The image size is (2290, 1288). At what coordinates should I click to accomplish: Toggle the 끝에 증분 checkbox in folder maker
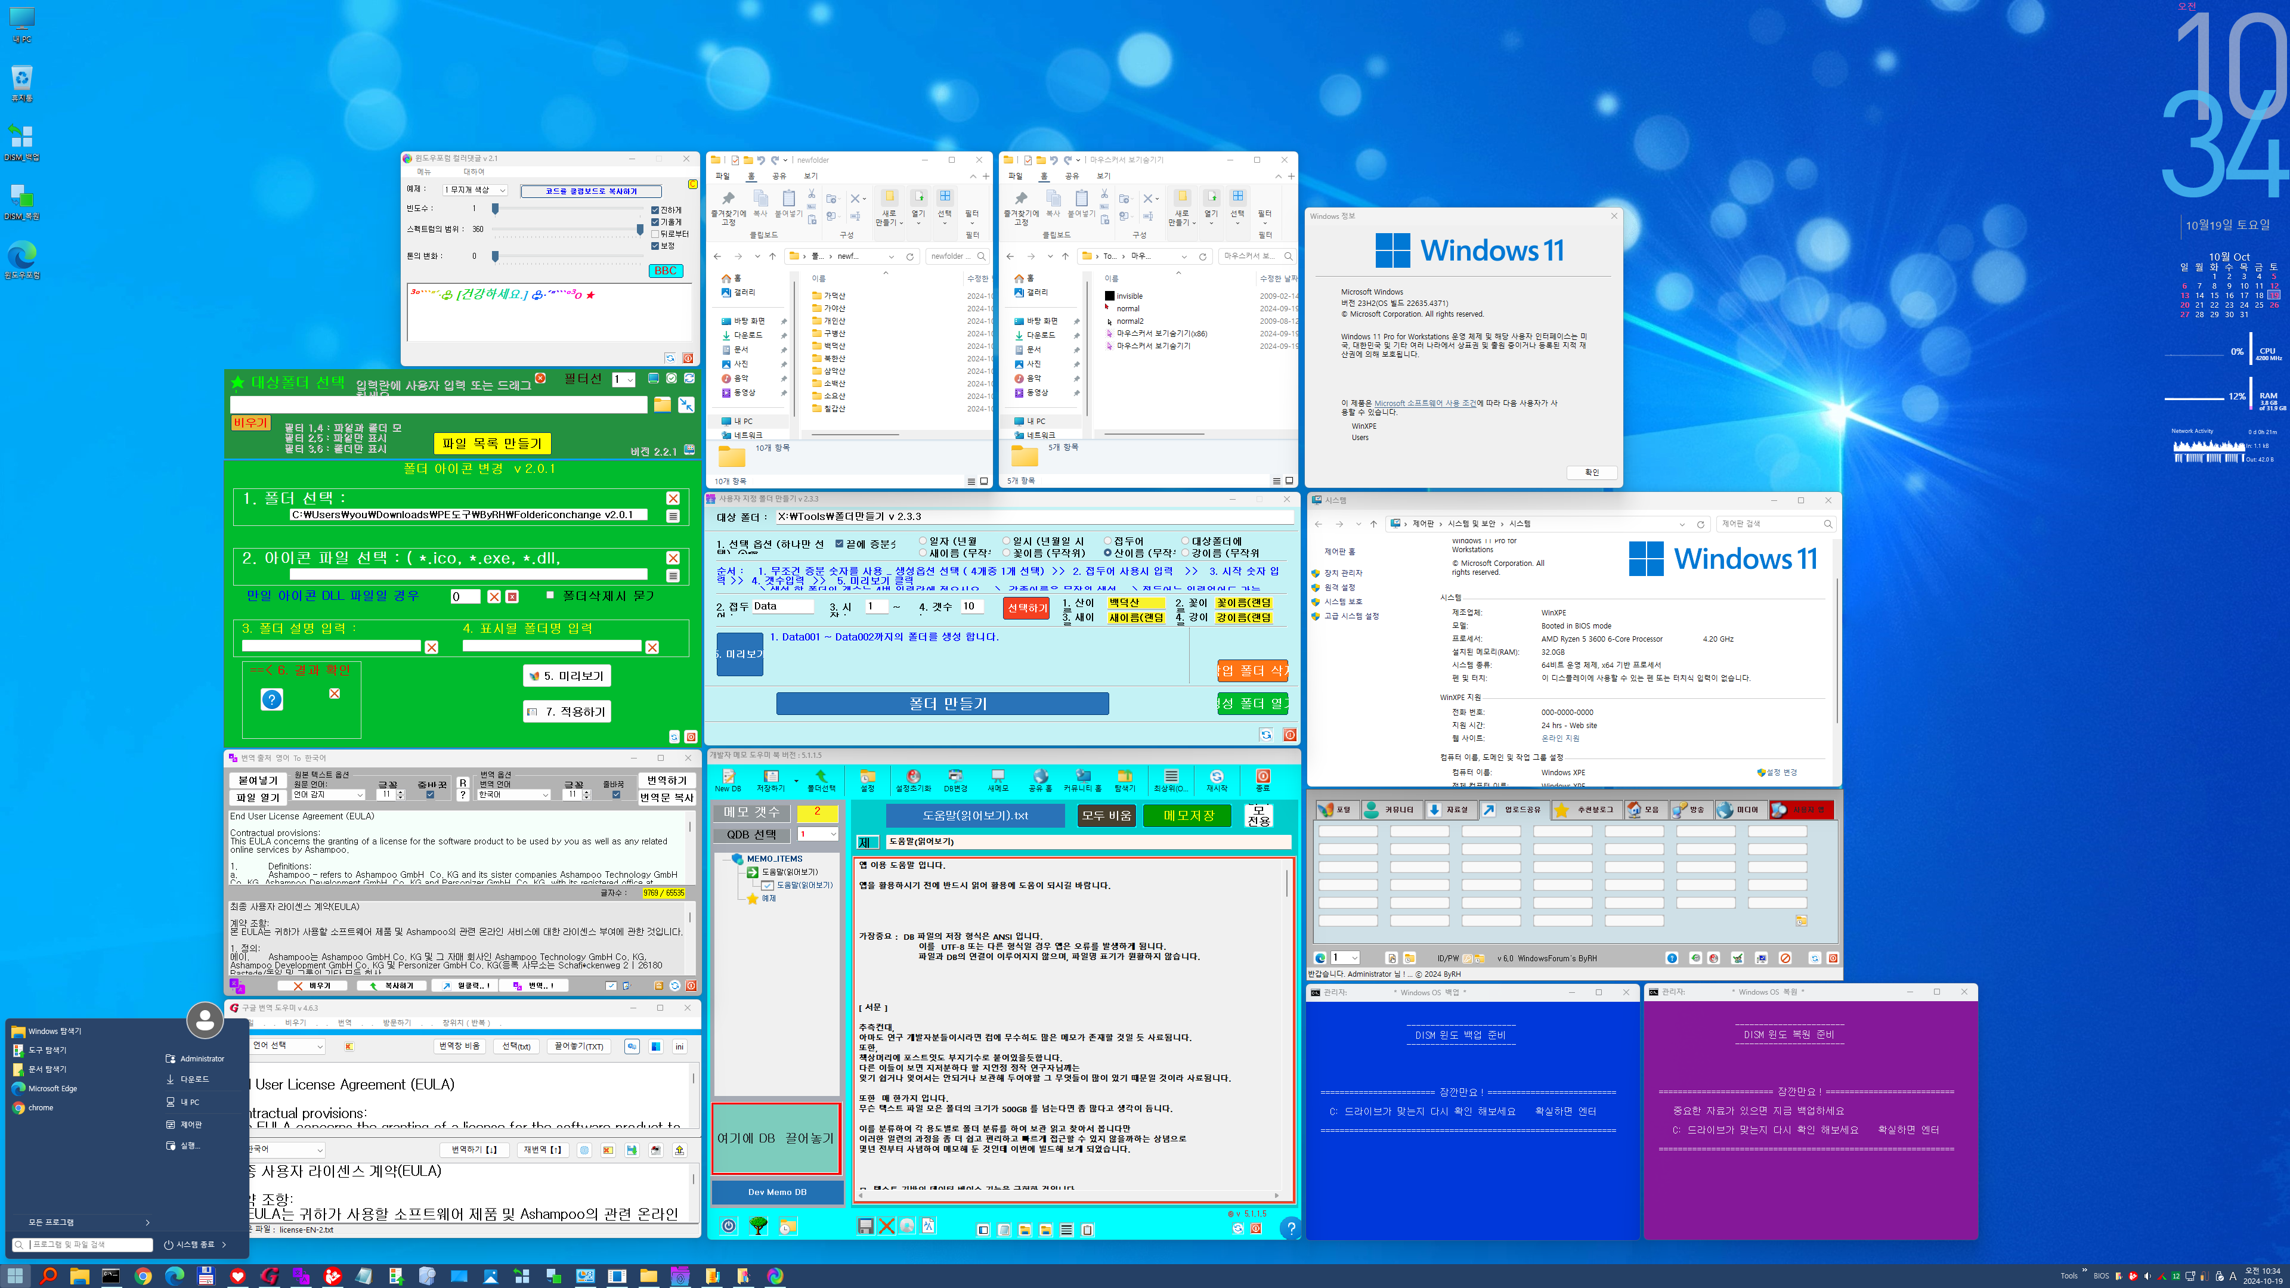(839, 543)
